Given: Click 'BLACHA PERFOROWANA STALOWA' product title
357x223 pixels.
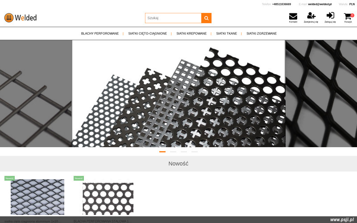Looking at the screenshot, I should (103, 221).
